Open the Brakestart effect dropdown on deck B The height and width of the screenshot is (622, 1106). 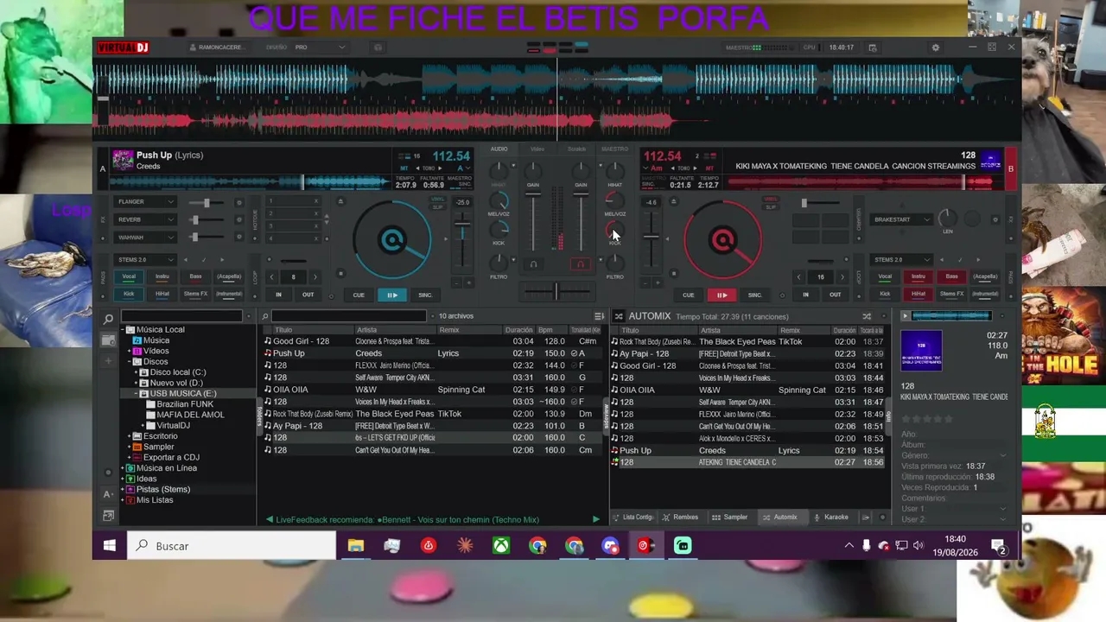902,219
